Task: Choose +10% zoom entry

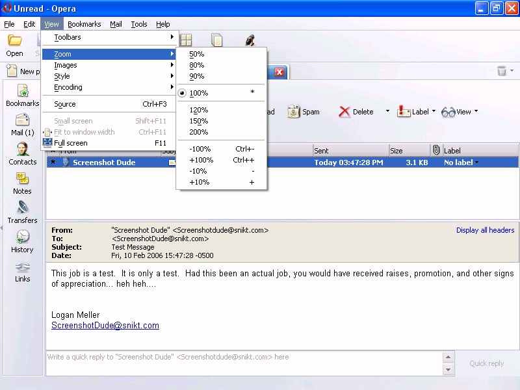Action: click(221, 182)
